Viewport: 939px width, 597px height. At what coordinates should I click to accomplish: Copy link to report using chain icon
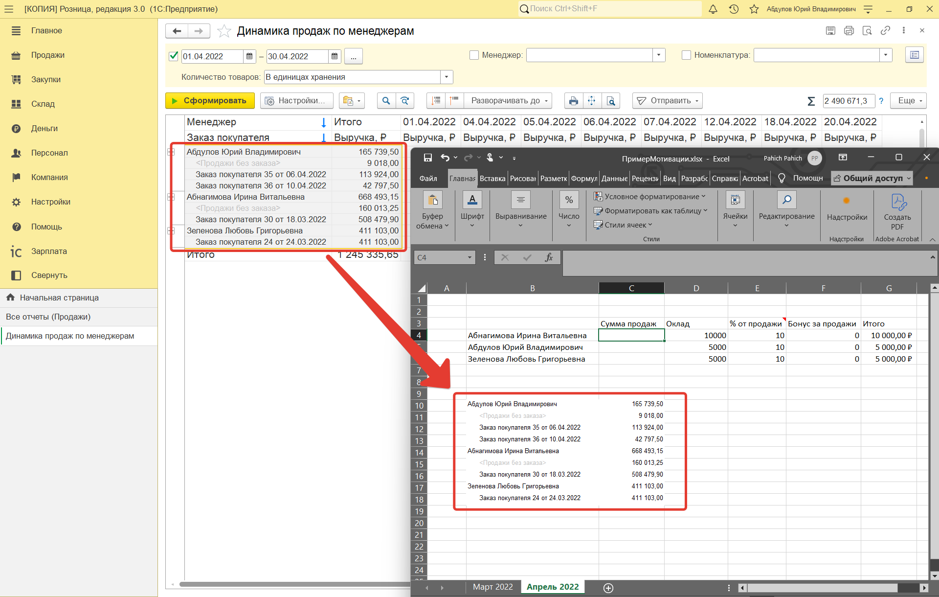click(885, 31)
